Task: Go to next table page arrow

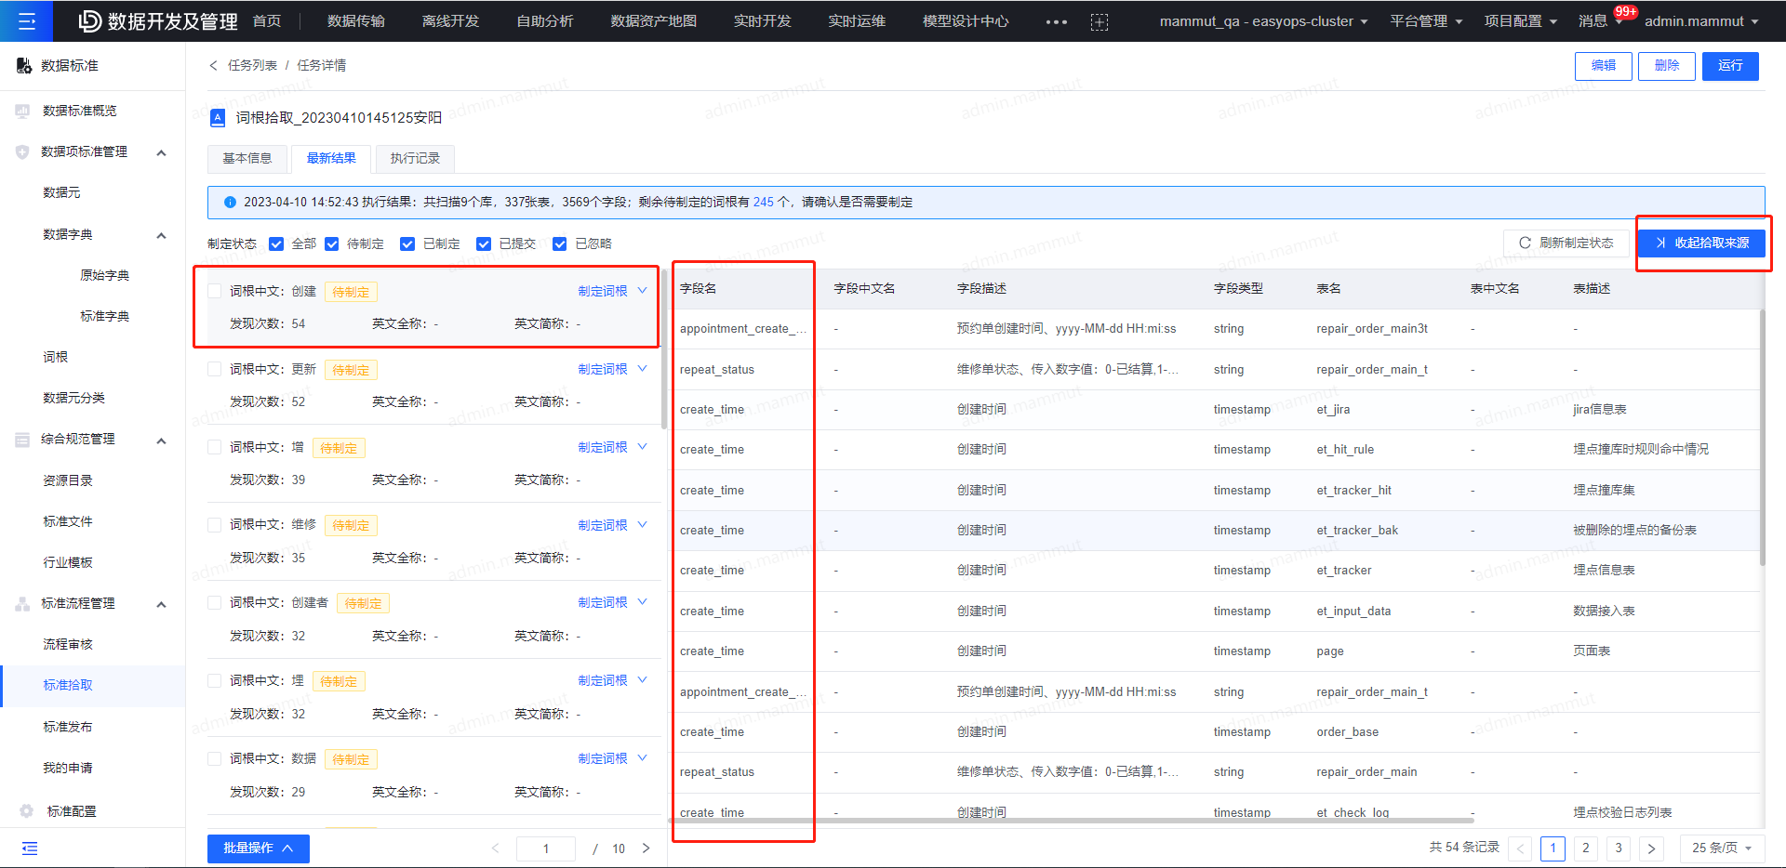Action: [x=1651, y=848]
